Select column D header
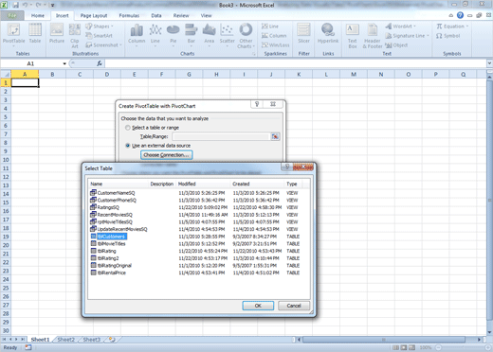Screen dimensions: 493x352 point(107,75)
